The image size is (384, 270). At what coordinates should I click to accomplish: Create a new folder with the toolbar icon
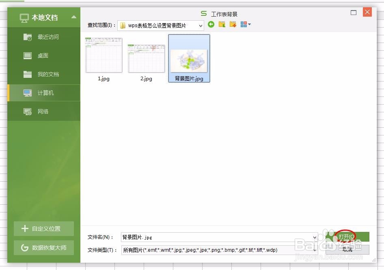pos(233,24)
